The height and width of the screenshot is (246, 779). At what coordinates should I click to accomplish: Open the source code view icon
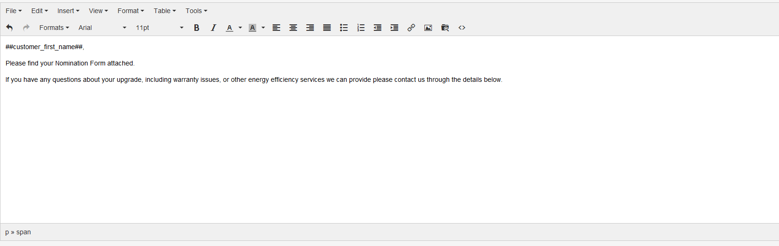[462, 28]
